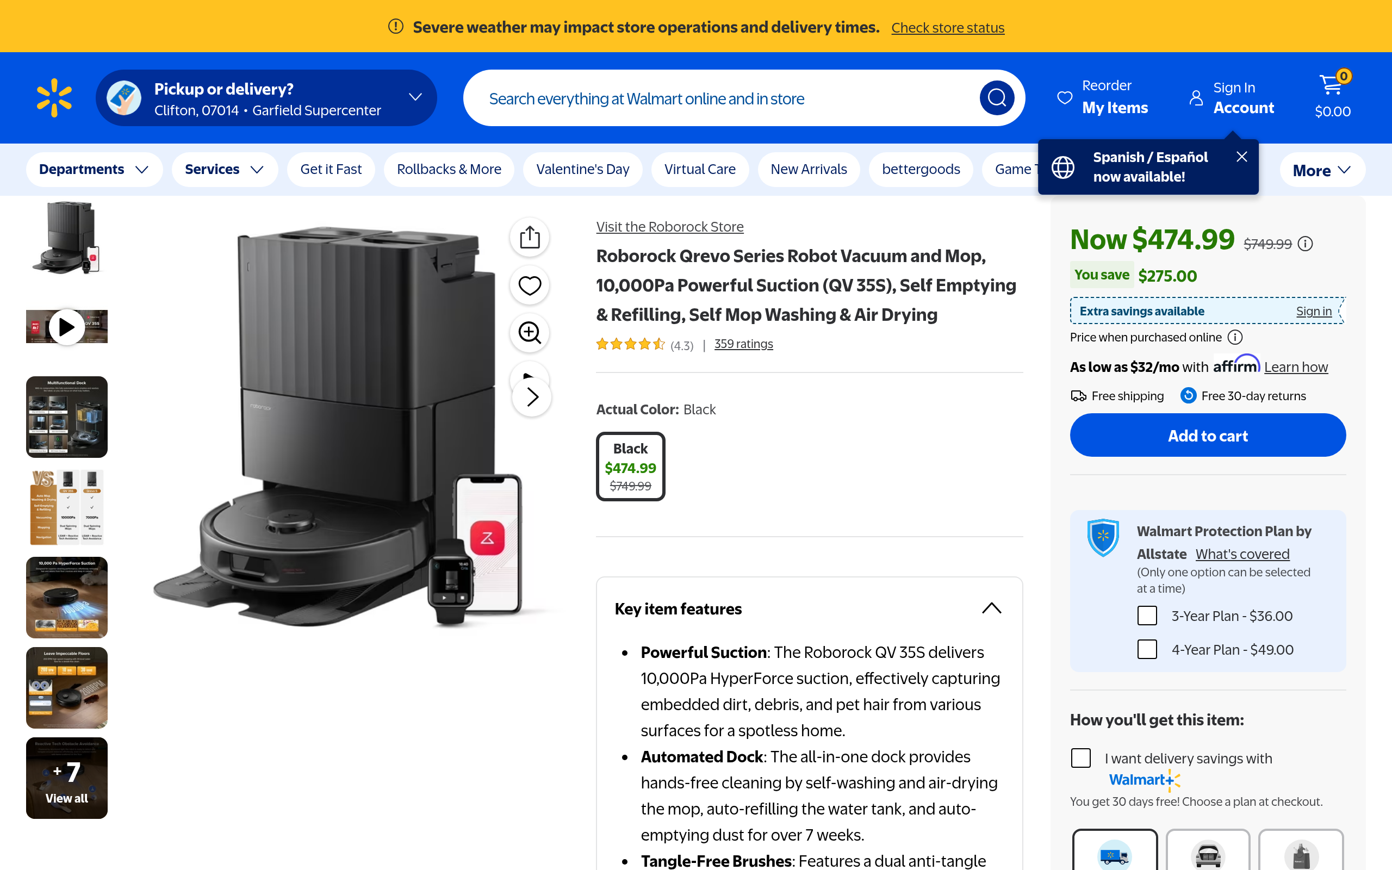
Task: Click the share icon above product image
Action: 529,237
